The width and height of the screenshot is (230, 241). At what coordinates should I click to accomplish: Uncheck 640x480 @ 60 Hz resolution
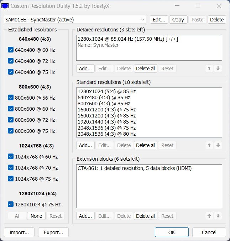(11, 50)
